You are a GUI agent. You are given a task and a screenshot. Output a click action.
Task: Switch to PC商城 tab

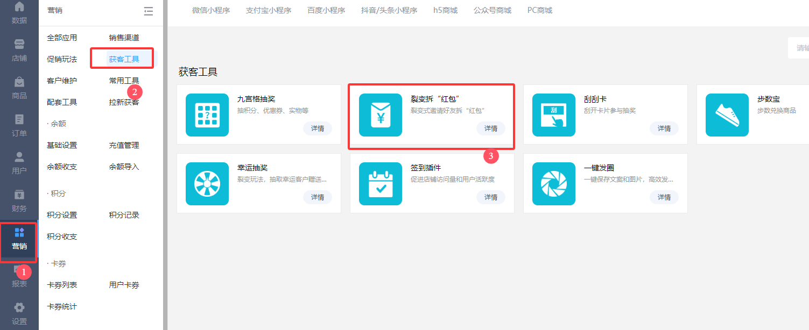pos(540,10)
